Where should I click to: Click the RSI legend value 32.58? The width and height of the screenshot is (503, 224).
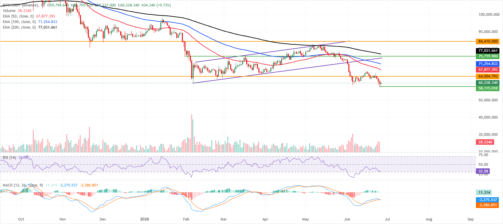click(x=23, y=158)
